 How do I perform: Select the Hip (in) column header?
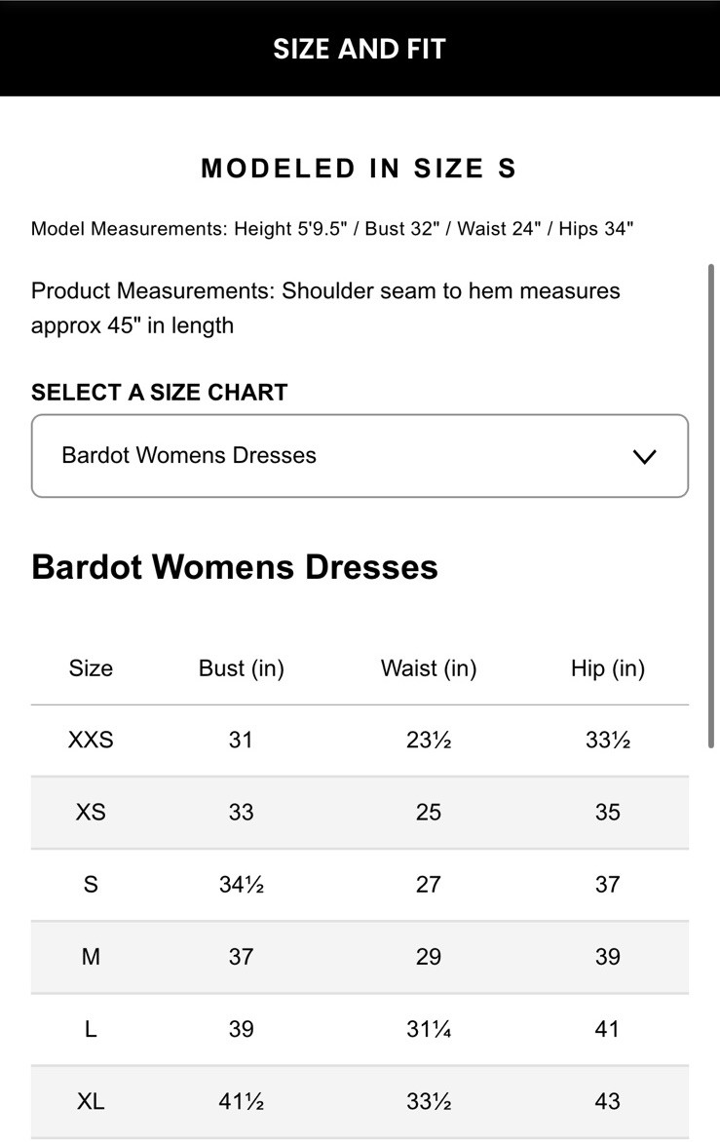click(x=607, y=668)
